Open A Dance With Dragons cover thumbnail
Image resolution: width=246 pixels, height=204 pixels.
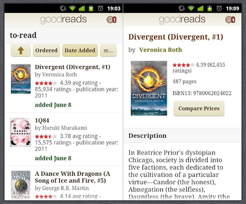click(x=21, y=185)
